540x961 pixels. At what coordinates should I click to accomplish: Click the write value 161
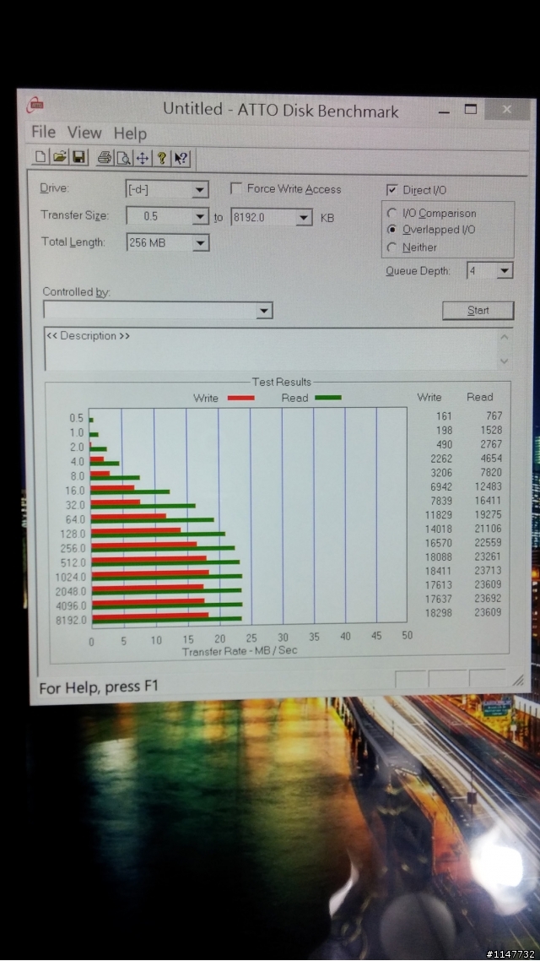click(x=445, y=417)
